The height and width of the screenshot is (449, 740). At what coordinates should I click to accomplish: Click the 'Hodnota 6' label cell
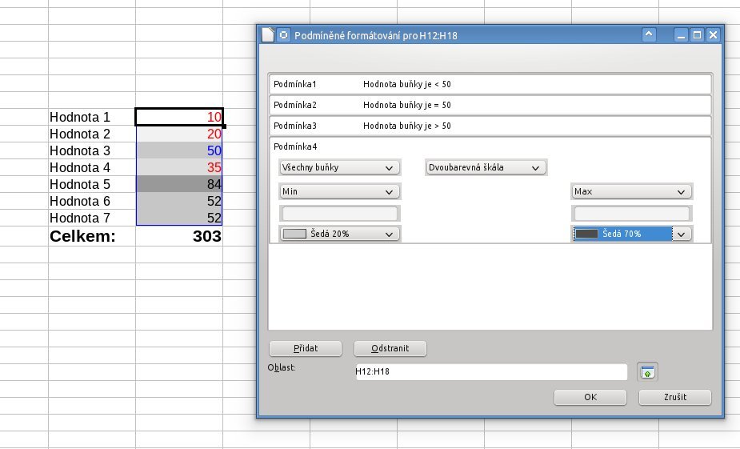pos(91,201)
